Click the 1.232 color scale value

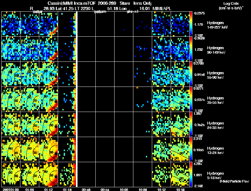click(x=199, y=50)
